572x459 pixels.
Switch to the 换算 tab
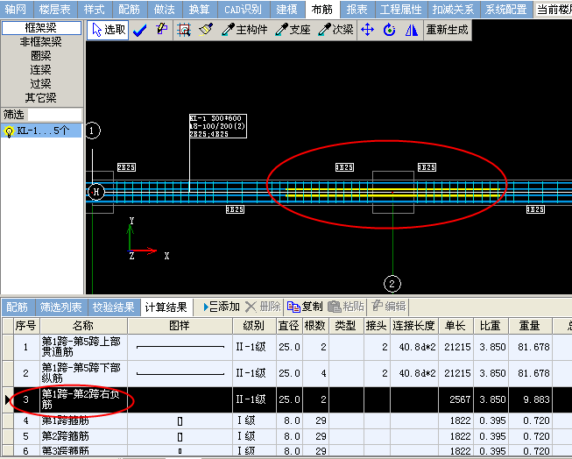point(199,9)
